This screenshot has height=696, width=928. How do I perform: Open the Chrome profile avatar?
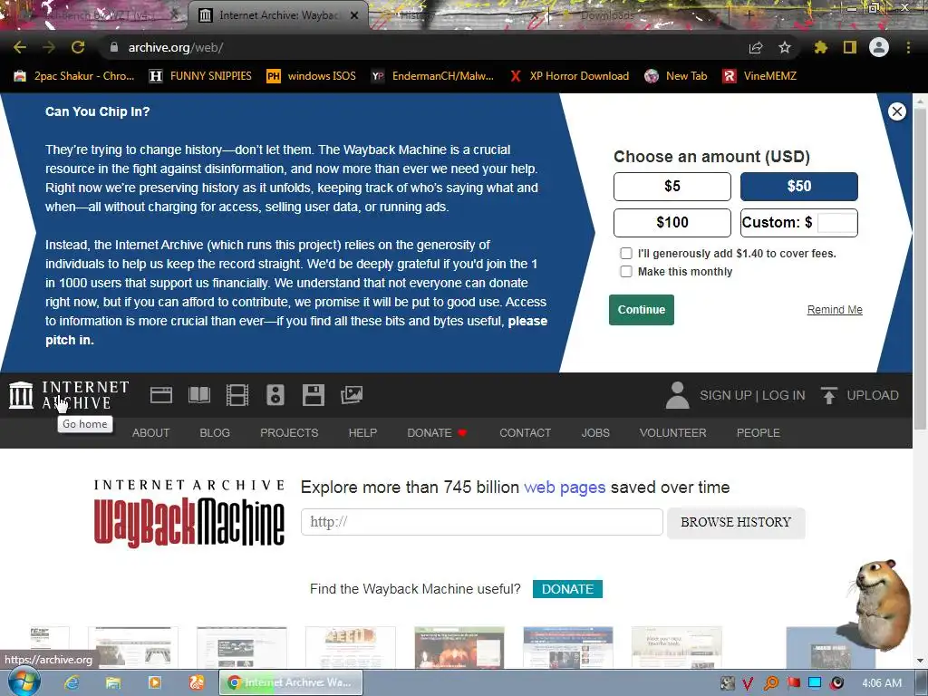click(879, 47)
